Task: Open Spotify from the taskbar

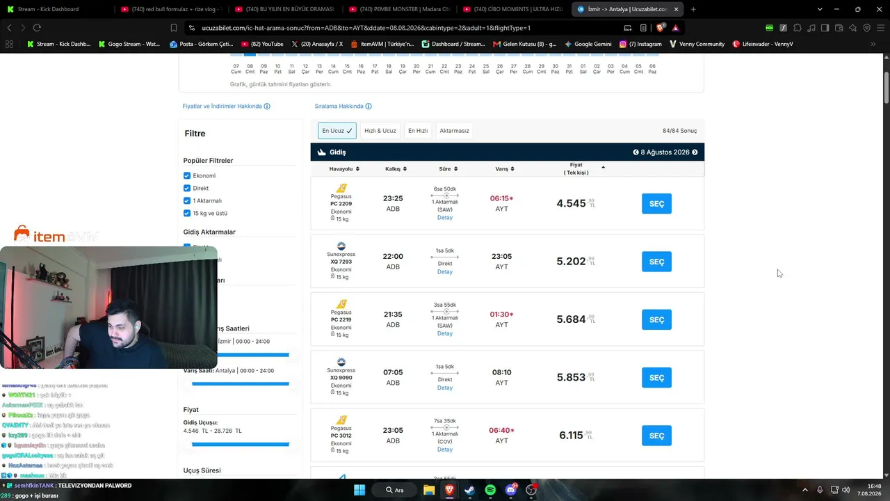Action: coord(490,490)
